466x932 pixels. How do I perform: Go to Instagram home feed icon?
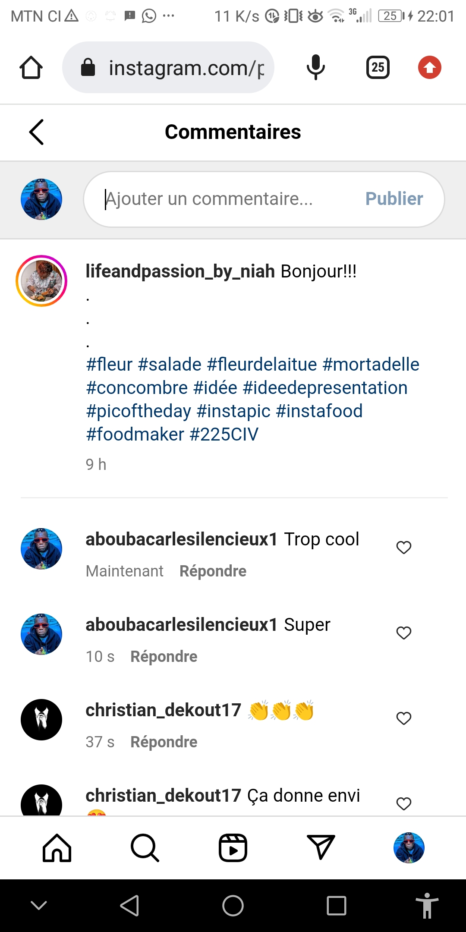point(57,848)
